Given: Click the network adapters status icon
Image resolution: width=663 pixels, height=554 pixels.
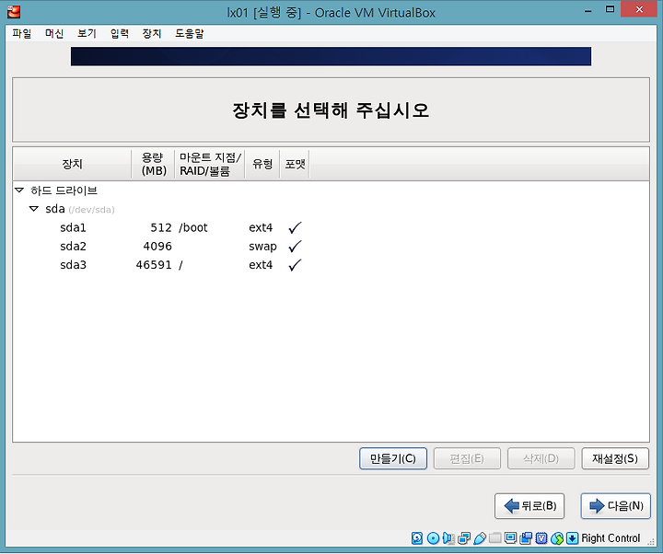Looking at the screenshot, I should click(464, 538).
